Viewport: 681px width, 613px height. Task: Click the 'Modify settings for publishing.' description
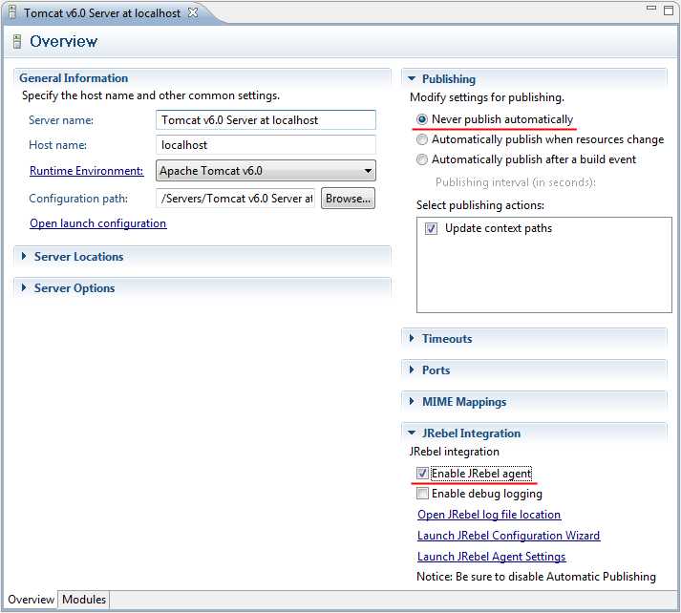487,97
